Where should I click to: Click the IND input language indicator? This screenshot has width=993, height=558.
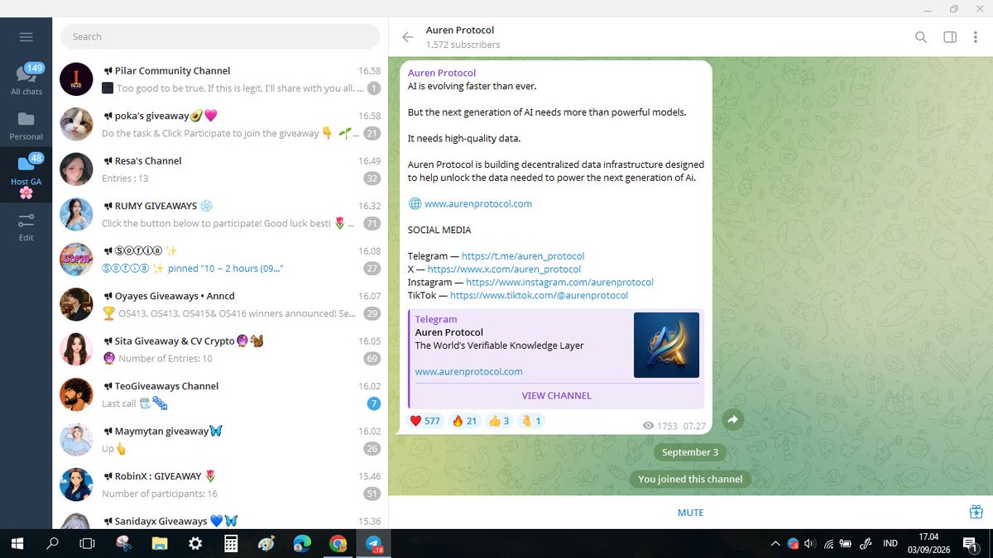pos(890,544)
